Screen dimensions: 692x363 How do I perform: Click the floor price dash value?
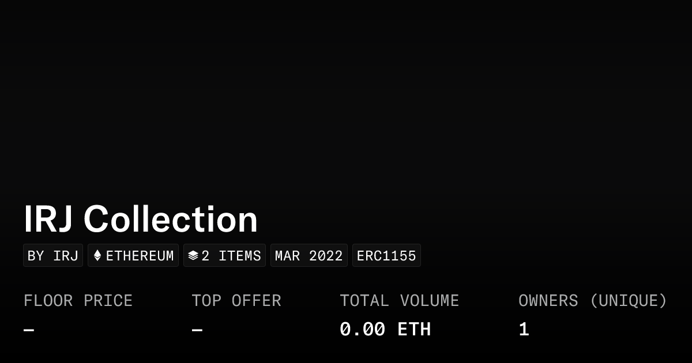(29, 330)
